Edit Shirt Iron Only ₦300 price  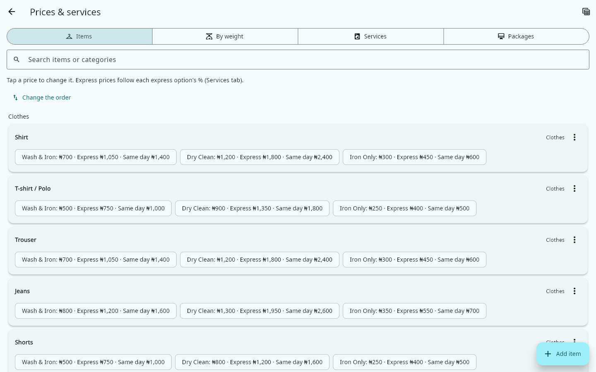coord(414,157)
